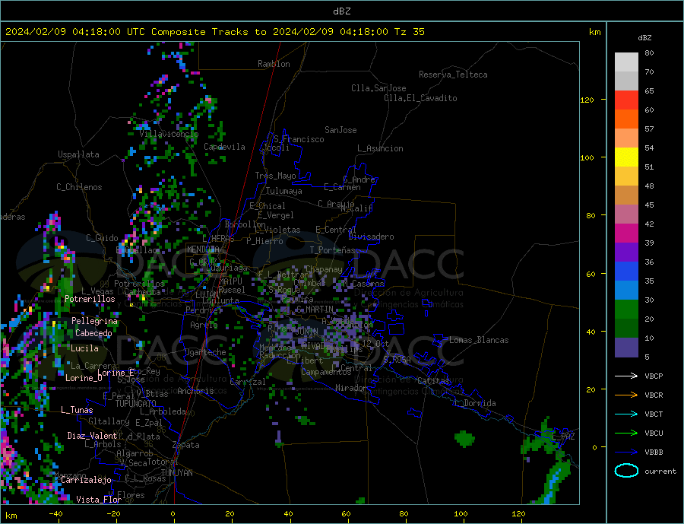Viewport: 684px width, 524px height.
Task: Click the VBCT legend label
Action: coord(654,414)
